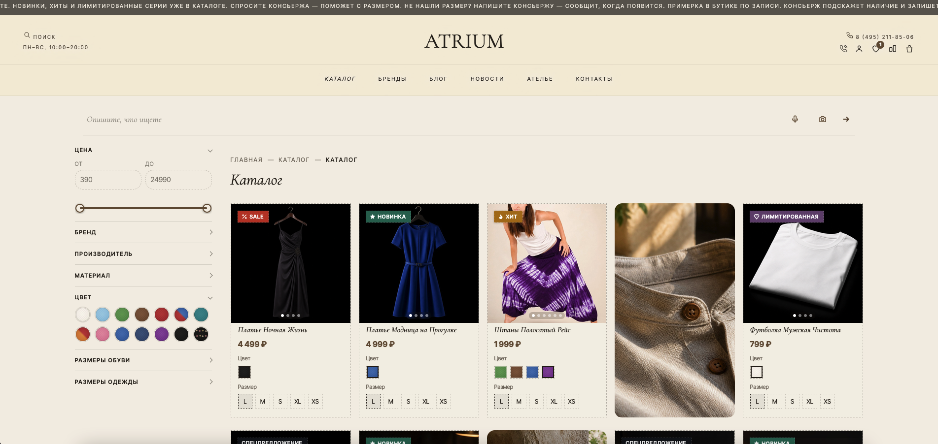
Task: Choose purple color for Штаны Полосатый Рейс
Action: click(548, 372)
